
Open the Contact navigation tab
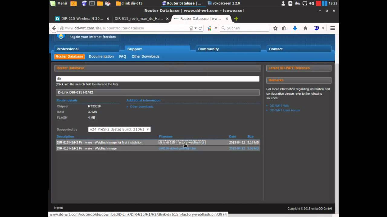[299, 49]
